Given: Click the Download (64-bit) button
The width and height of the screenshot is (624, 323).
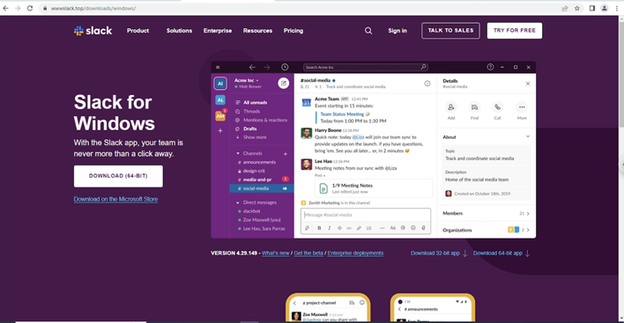Looking at the screenshot, I should pyautogui.click(x=118, y=176).
